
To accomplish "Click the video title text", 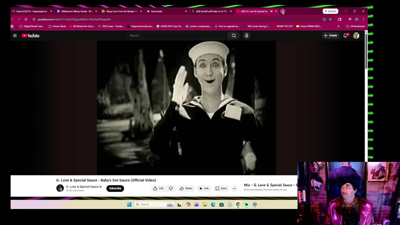I will point(106,180).
